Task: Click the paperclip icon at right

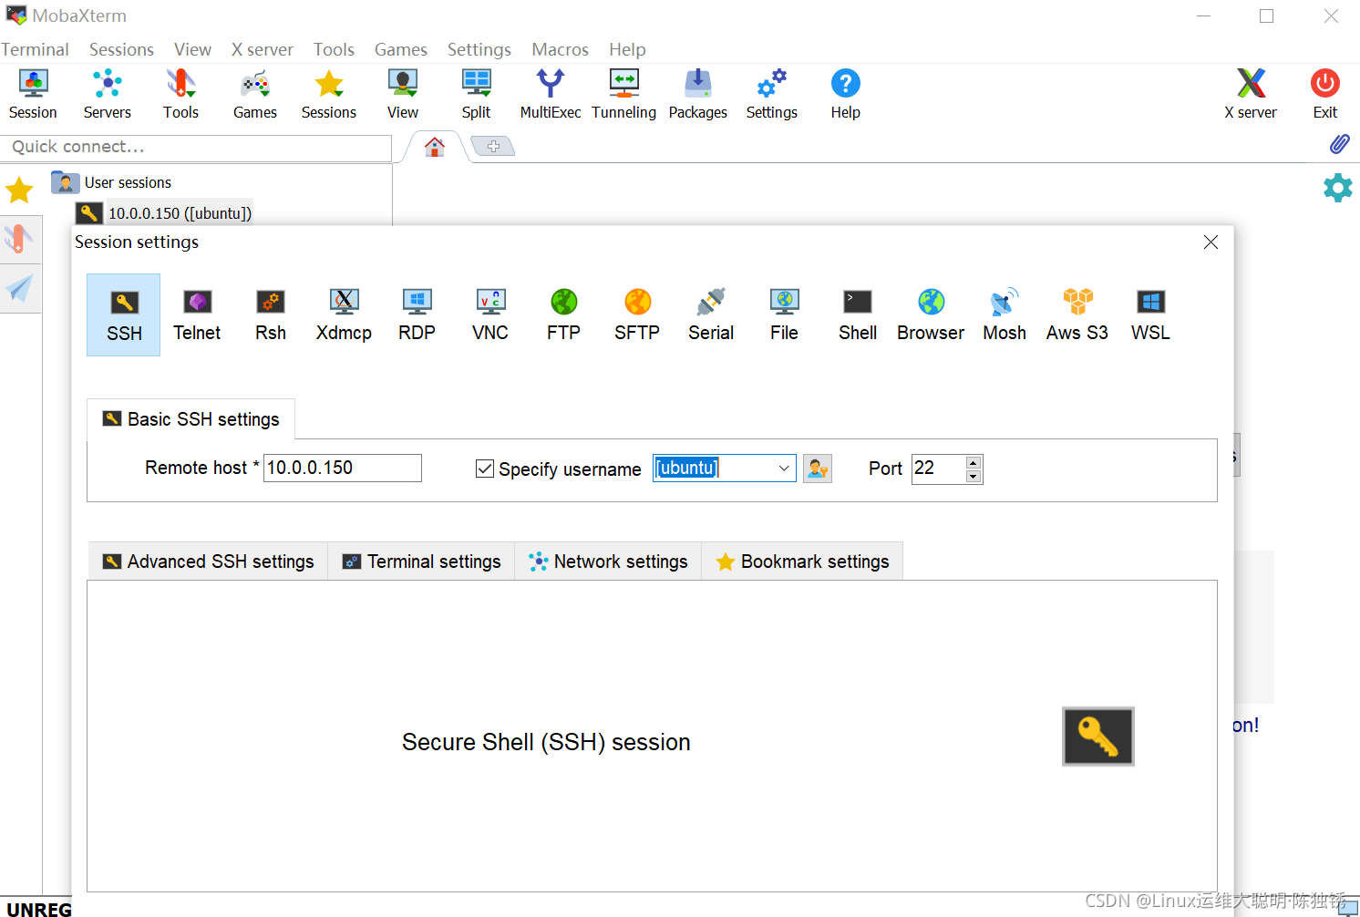Action: [1339, 143]
